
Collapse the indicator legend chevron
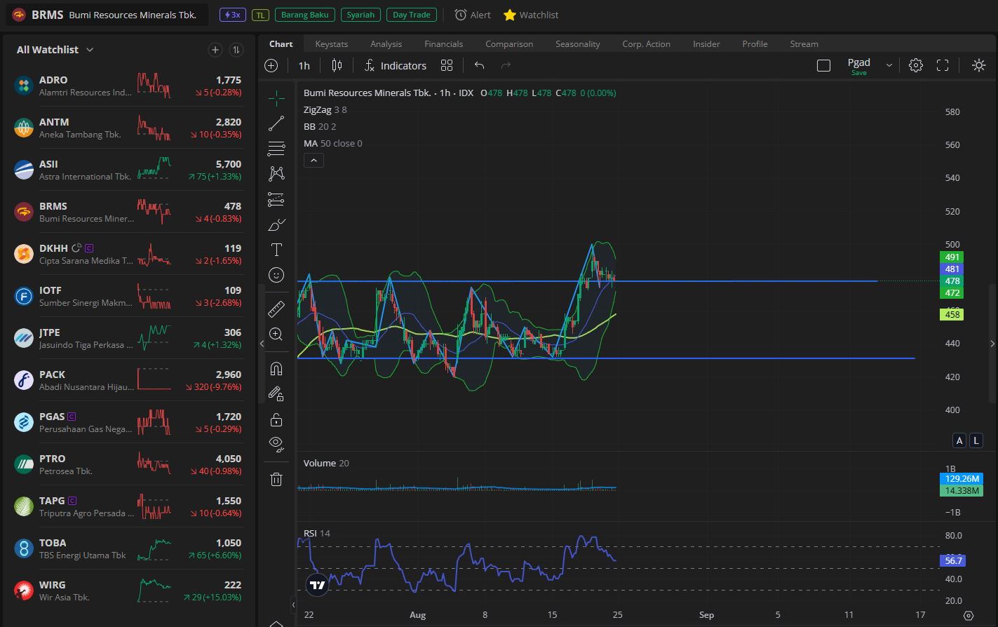(313, 161)
